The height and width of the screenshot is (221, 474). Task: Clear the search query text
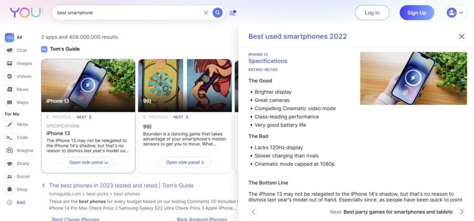click(x=206, y=13)
